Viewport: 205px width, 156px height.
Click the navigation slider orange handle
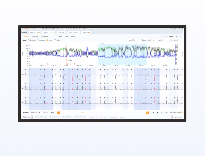point(83,113)
